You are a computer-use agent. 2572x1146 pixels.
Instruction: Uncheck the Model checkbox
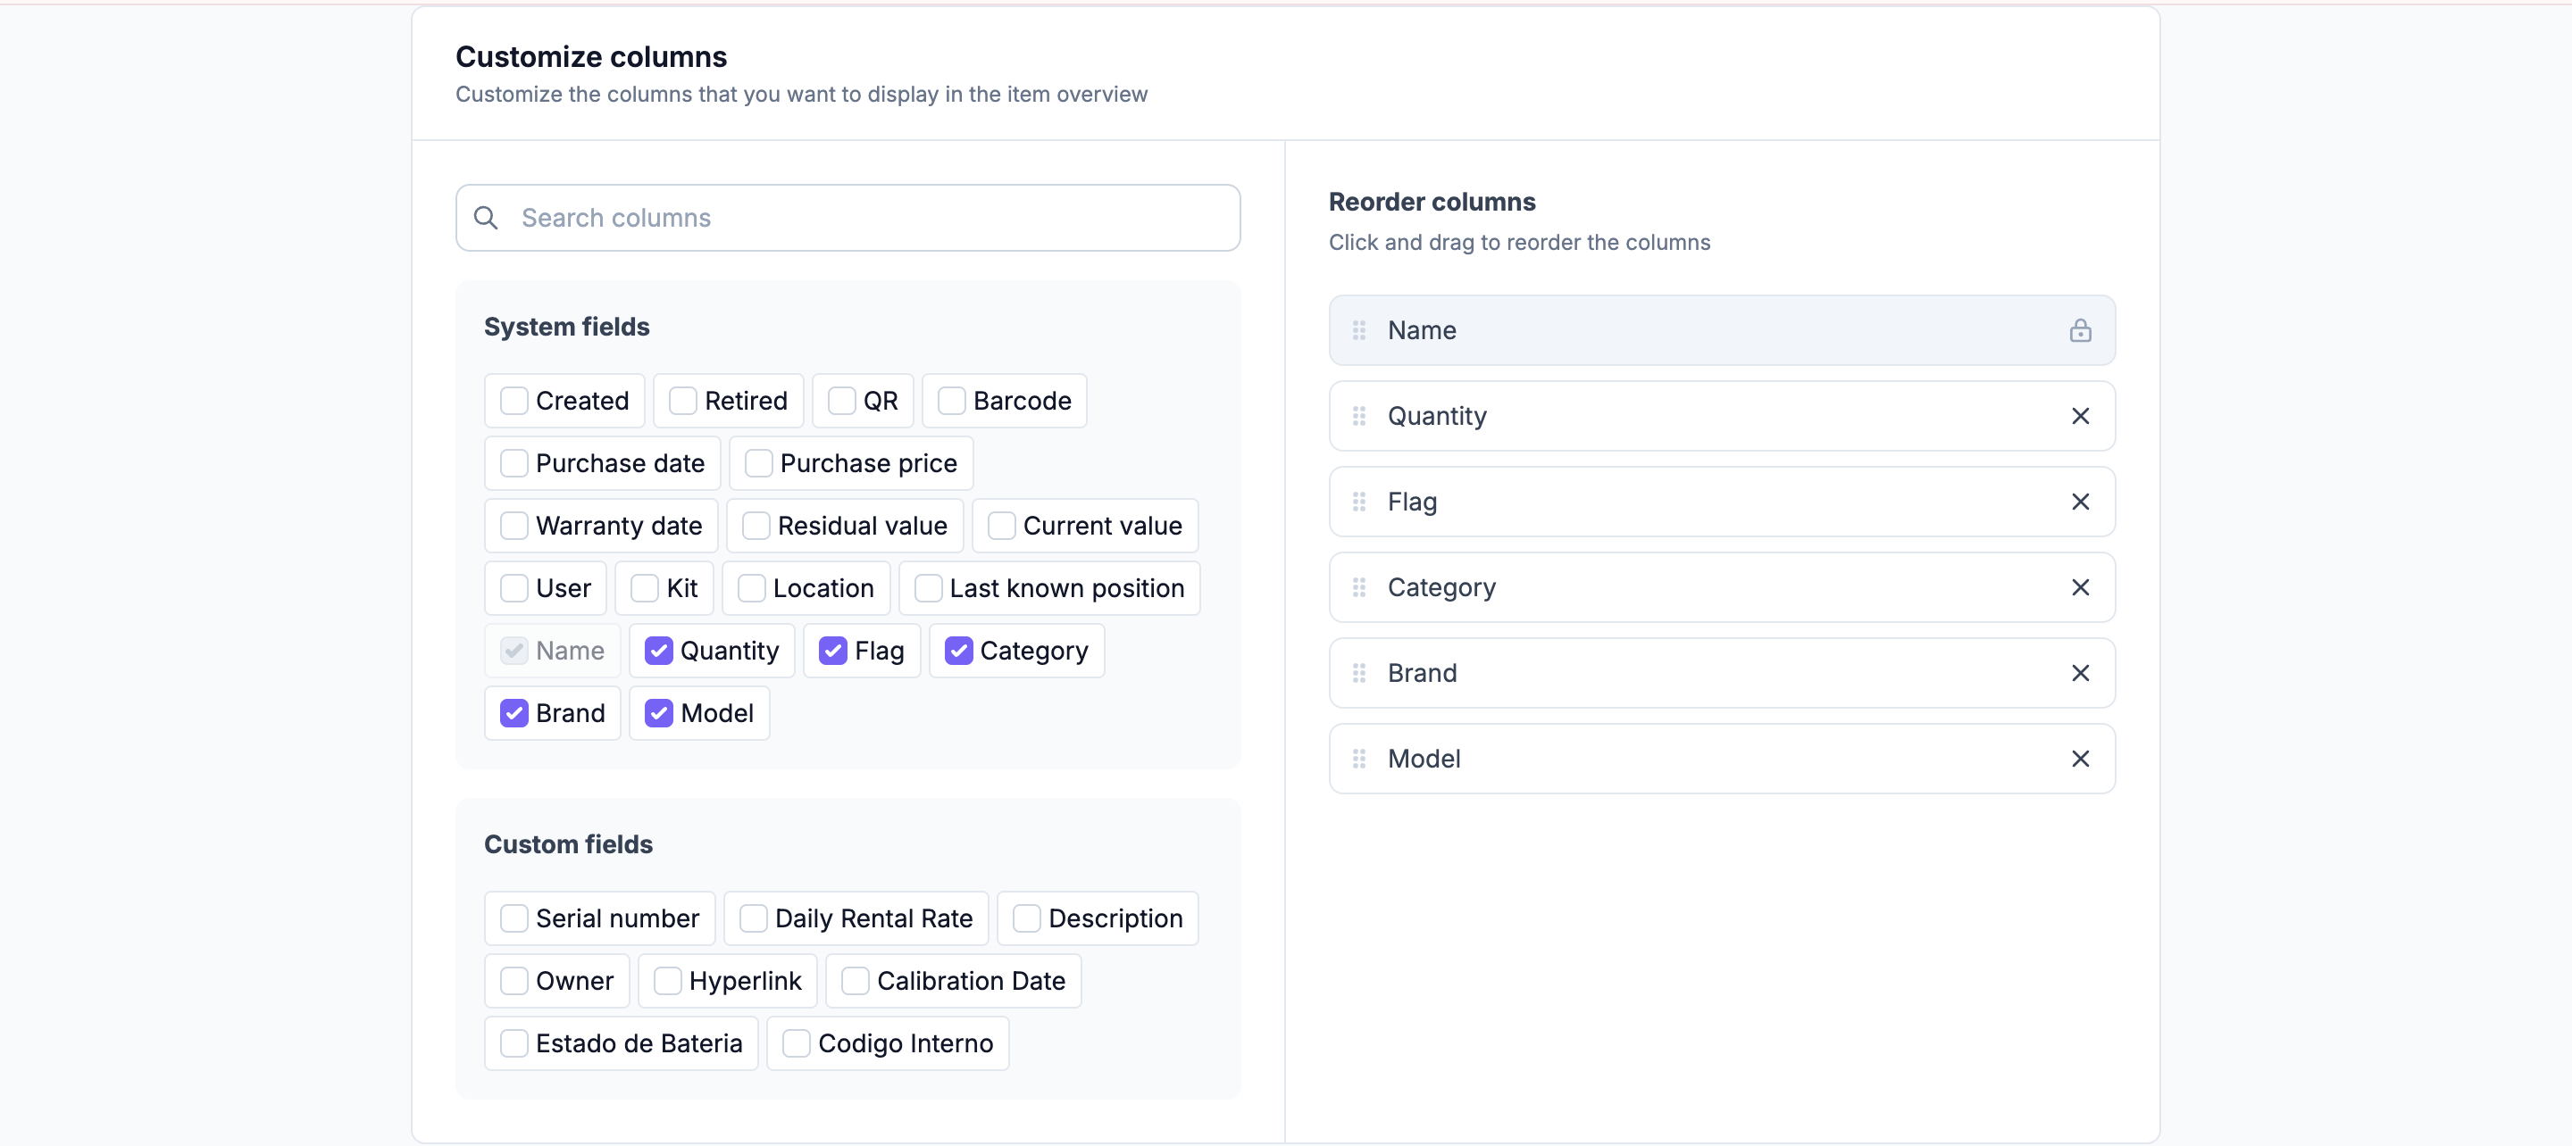659,714
